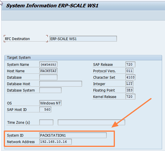Select the Floating Point field IE3
Screen dimensions: 165x151
click(129, 90)
